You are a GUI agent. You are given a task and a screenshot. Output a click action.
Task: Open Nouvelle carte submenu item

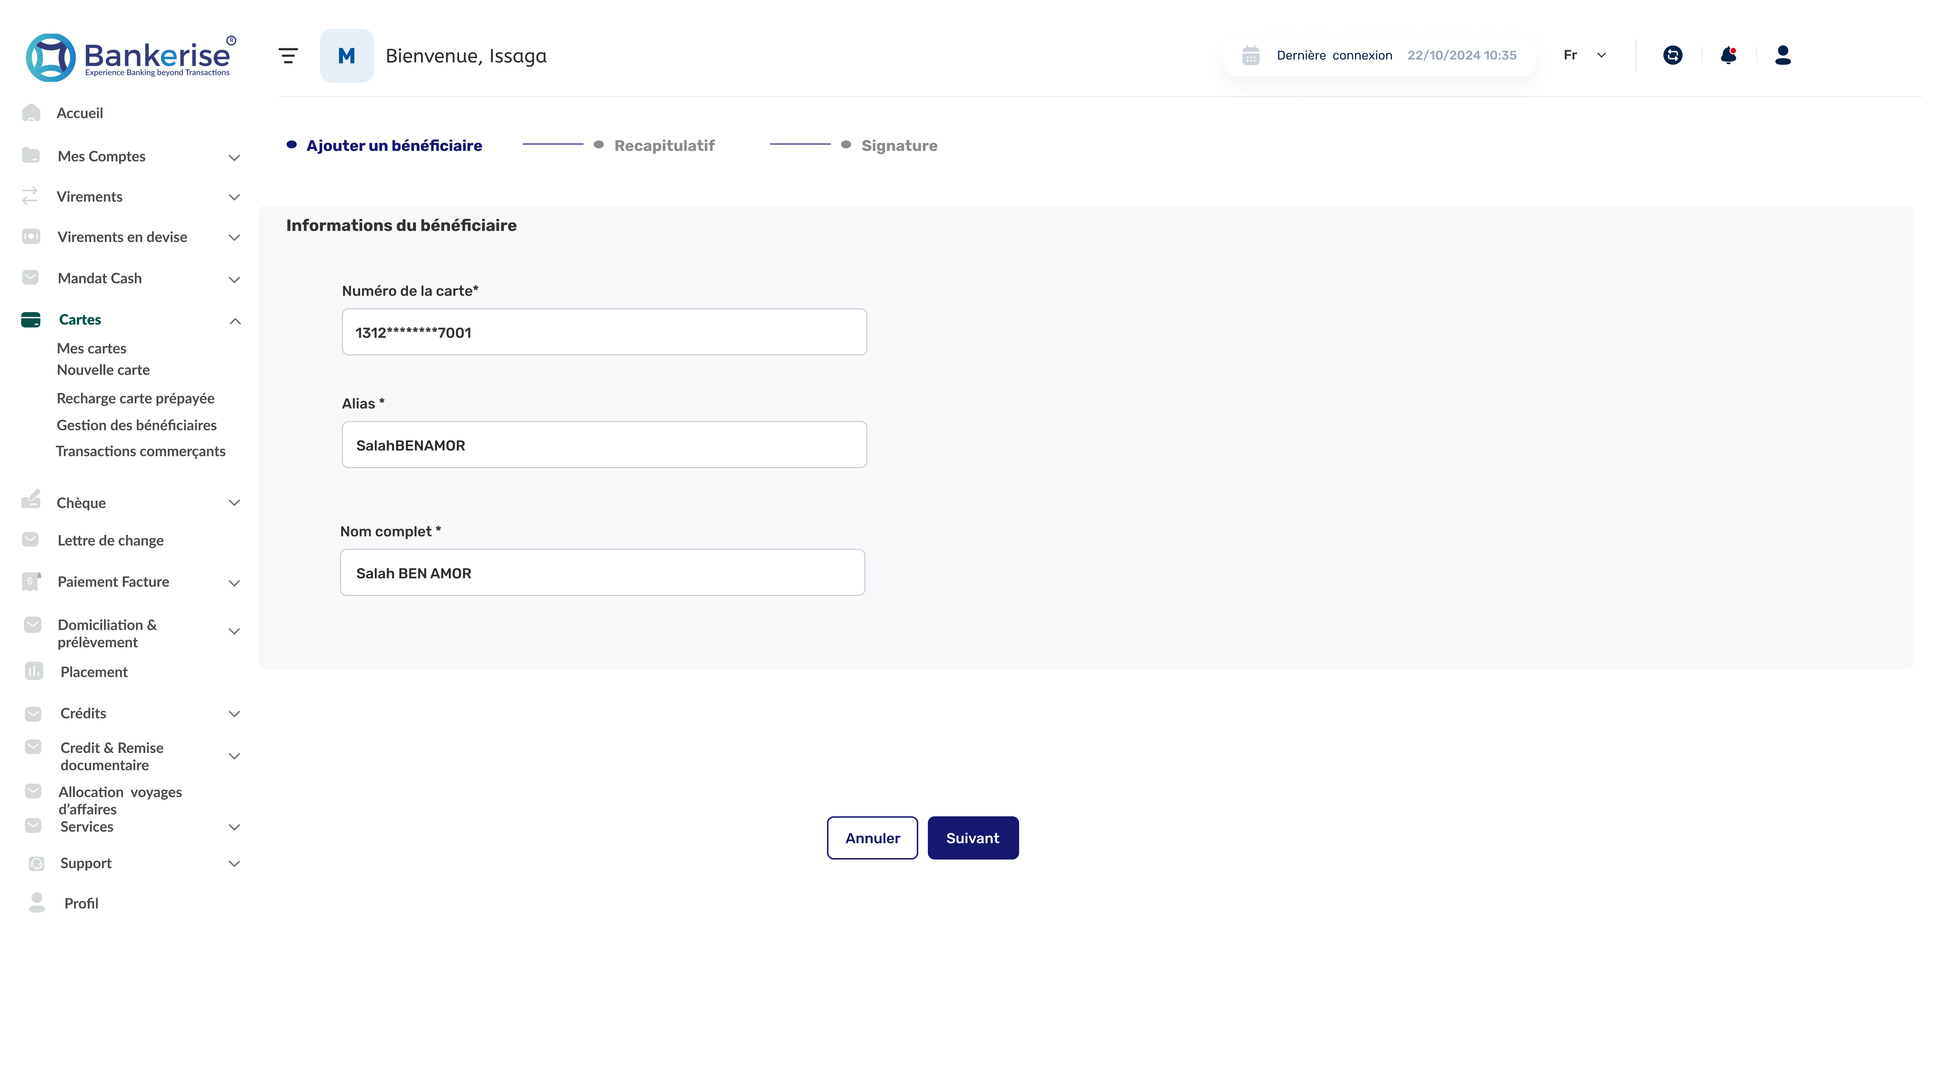coord(103,370)
